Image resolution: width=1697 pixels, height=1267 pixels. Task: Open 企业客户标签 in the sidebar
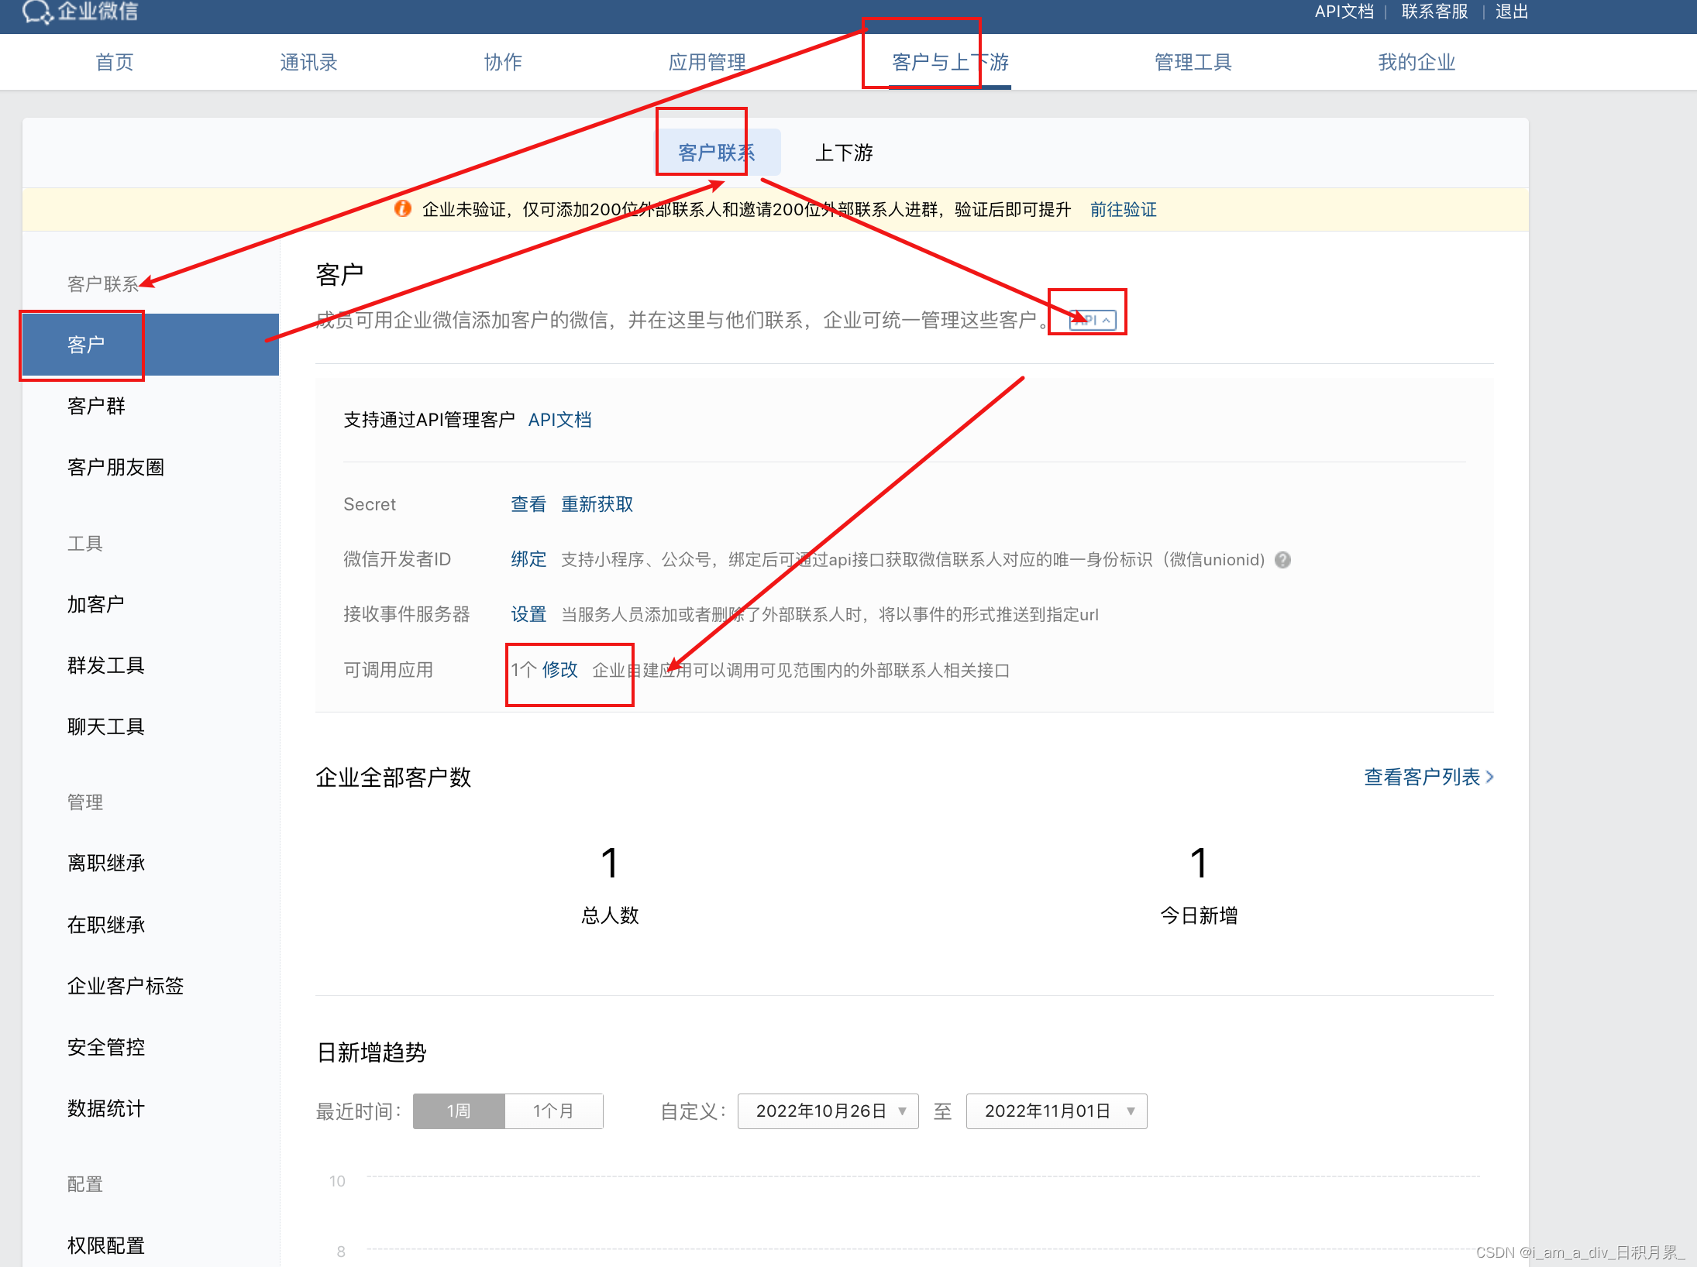pyautogui.click(x=125, y=986)
